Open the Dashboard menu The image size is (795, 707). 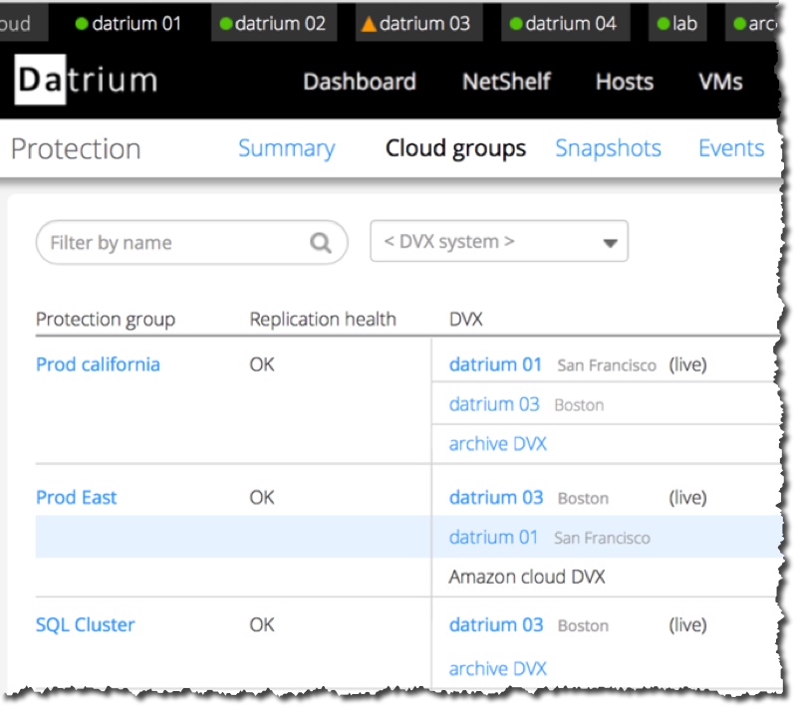360,82
